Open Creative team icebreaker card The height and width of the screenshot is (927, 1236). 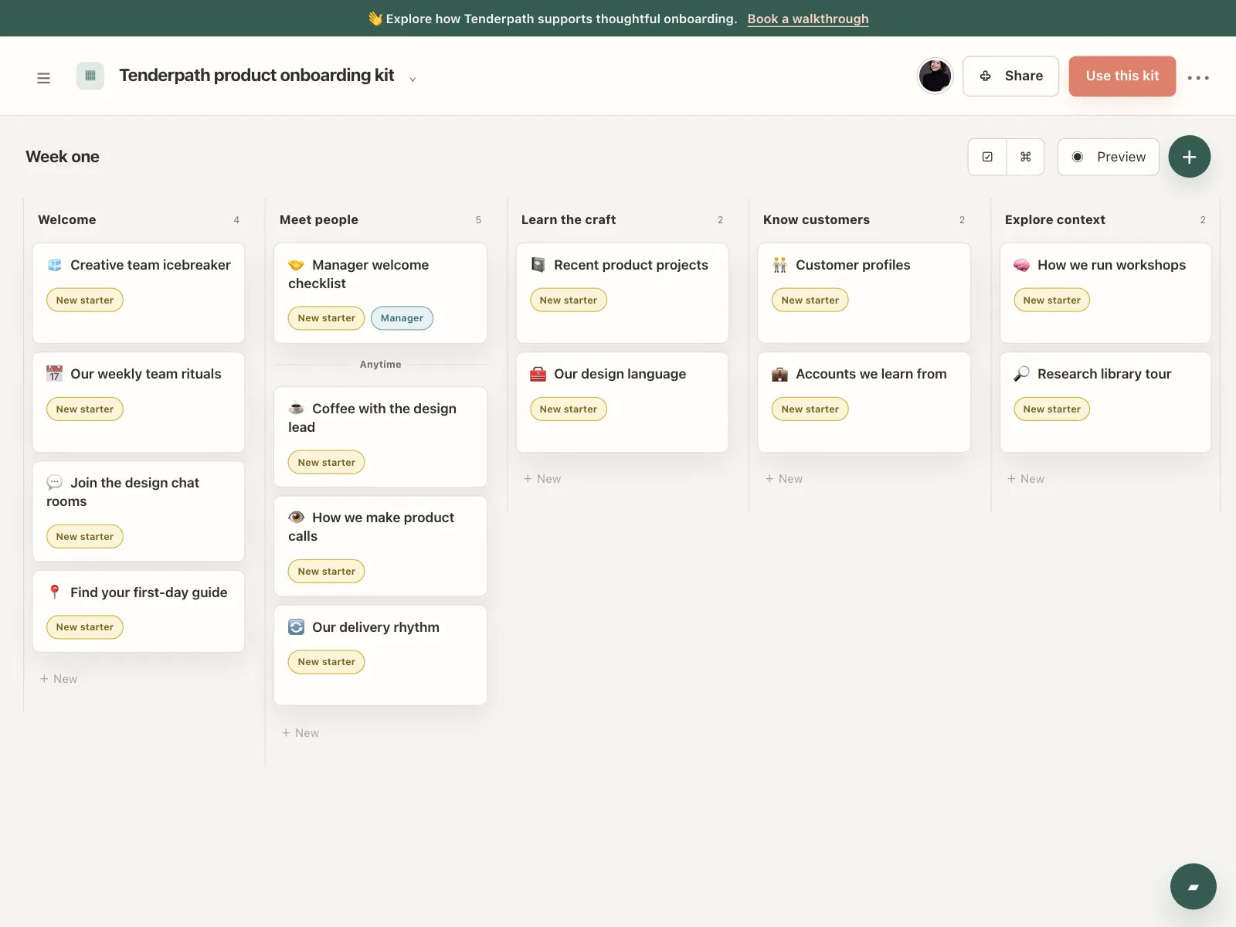coord(138,293)
